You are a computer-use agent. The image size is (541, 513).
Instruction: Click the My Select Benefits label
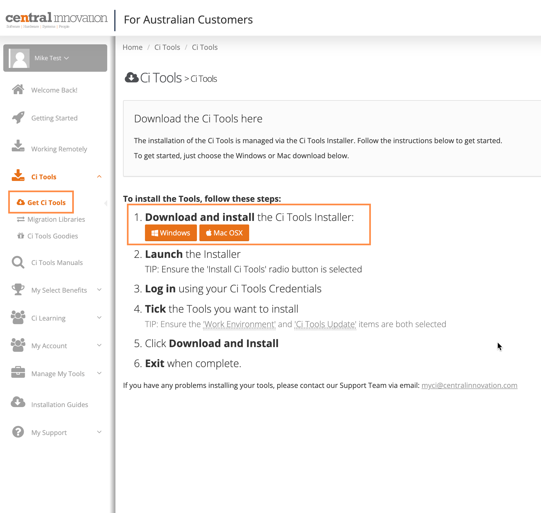pyautogui.click(x=59, y=290)
